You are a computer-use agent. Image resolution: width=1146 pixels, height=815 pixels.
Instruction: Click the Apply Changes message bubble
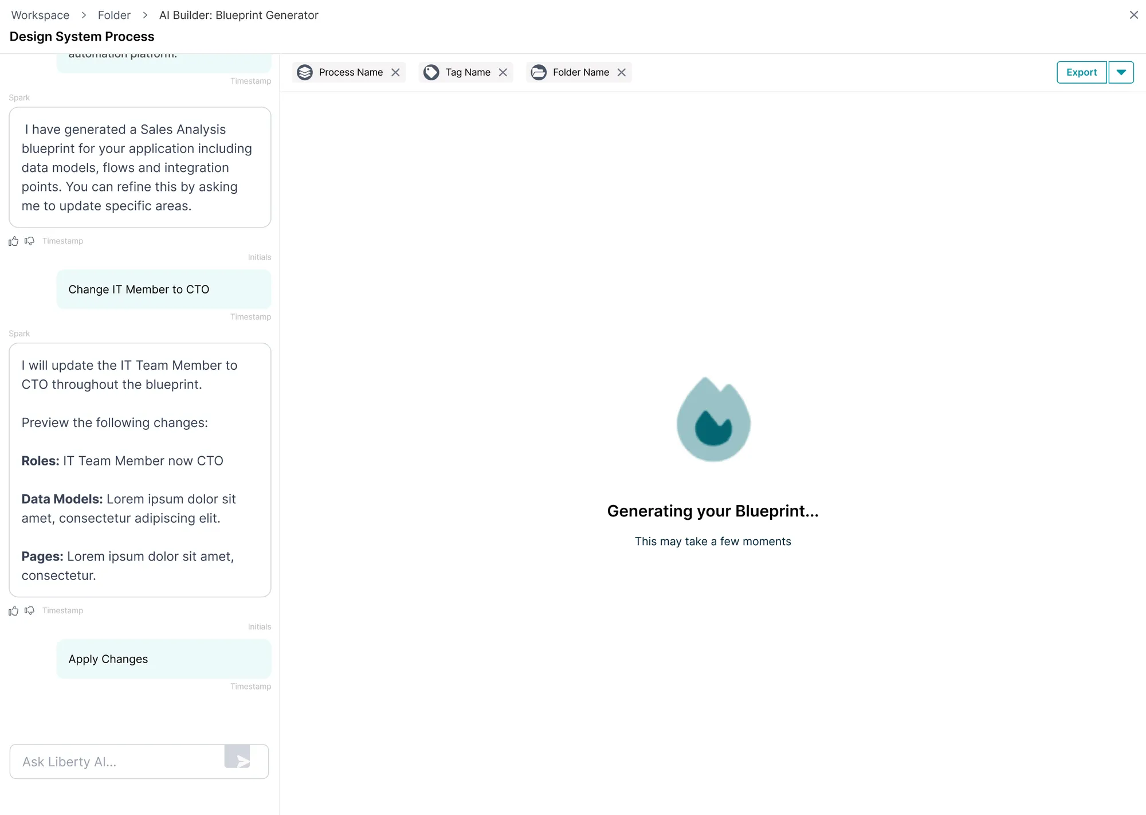click(x=164, y=659)
